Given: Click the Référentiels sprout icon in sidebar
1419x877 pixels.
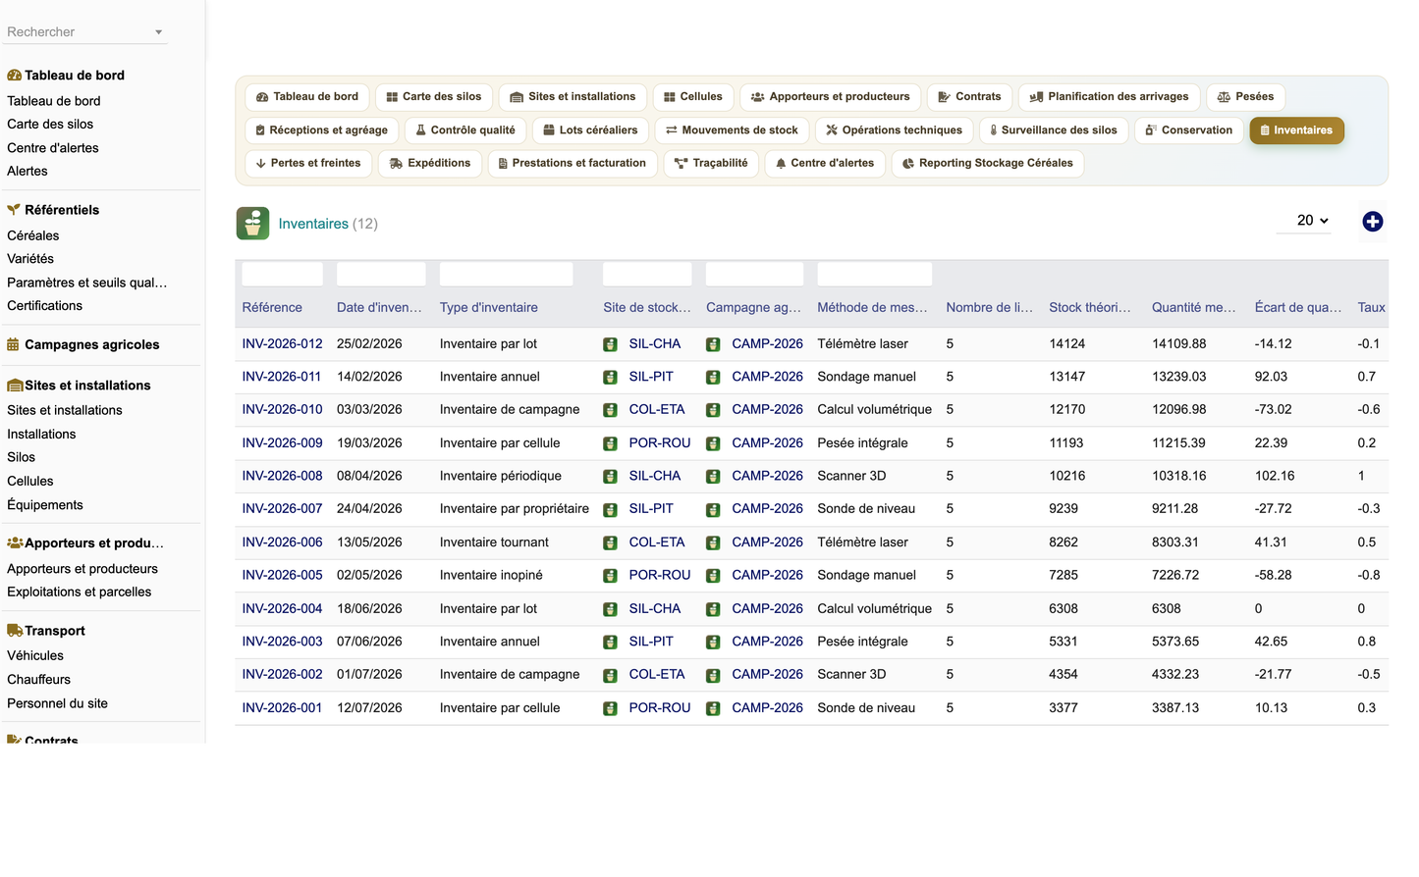Looking at the screenshot, I should [14, 210].
